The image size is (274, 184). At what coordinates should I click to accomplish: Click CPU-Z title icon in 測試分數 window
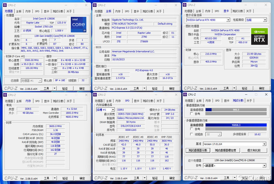[x=185, y=94]
